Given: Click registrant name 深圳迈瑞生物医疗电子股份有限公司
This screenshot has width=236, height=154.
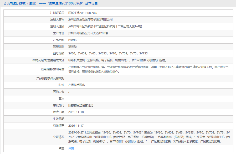Looking at the screenshot, I should point(90,20).
